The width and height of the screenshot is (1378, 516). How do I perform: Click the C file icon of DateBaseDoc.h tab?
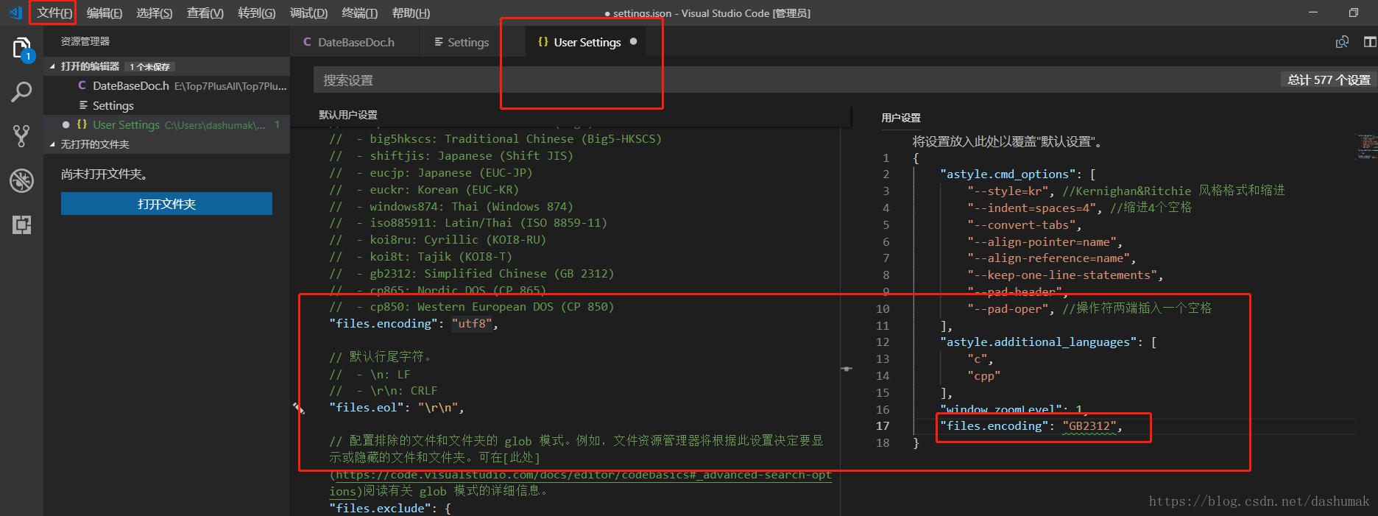click(x=307, y=42)
